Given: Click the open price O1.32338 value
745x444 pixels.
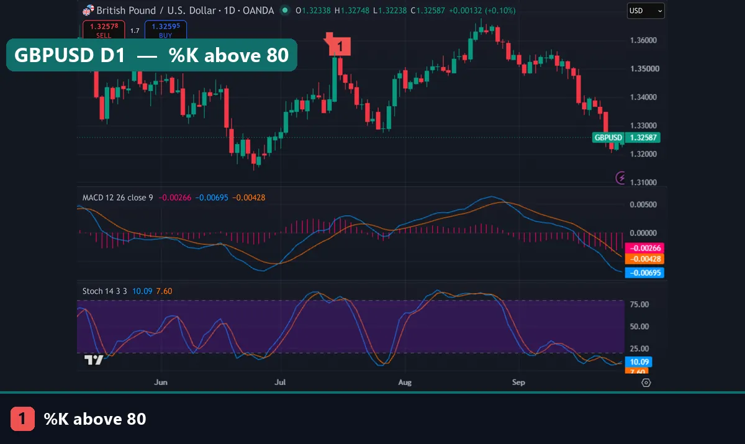Looking at the screenshot, I should coord(313,11).
